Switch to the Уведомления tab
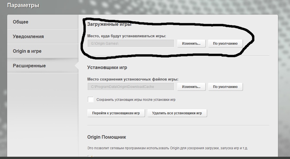290x159 pixels. [x=43, y=36]
